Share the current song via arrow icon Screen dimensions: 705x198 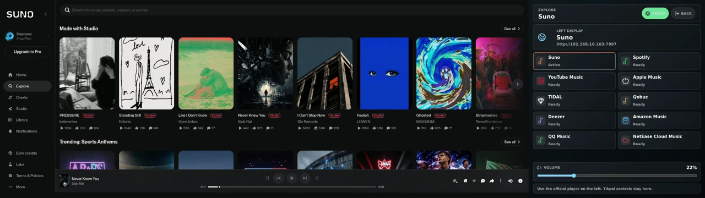point(492,181)
